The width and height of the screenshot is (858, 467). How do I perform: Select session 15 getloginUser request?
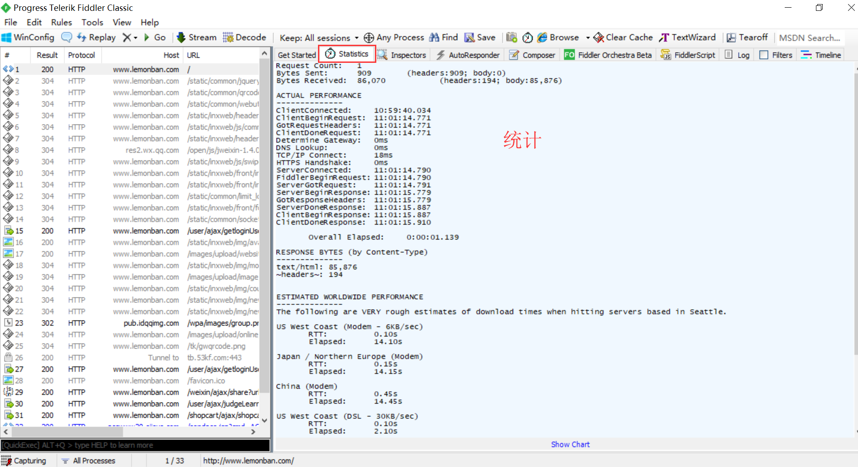coord(130,231)
